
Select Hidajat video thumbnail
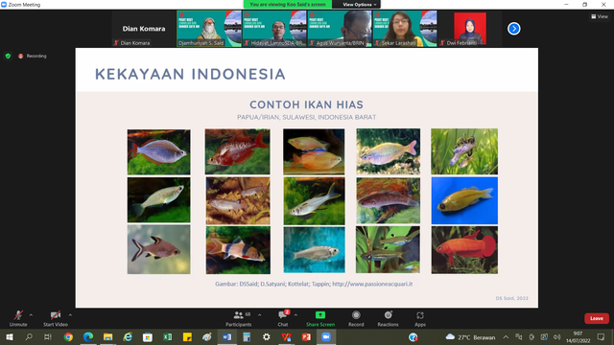(274, 29)
